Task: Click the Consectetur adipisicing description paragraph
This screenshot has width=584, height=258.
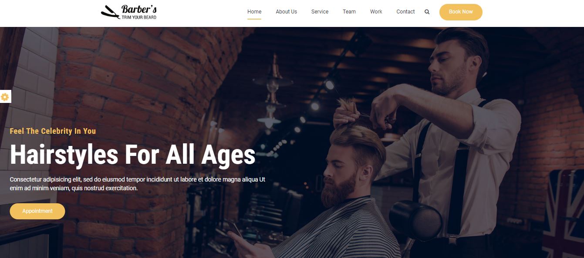Action: point(138,184)
